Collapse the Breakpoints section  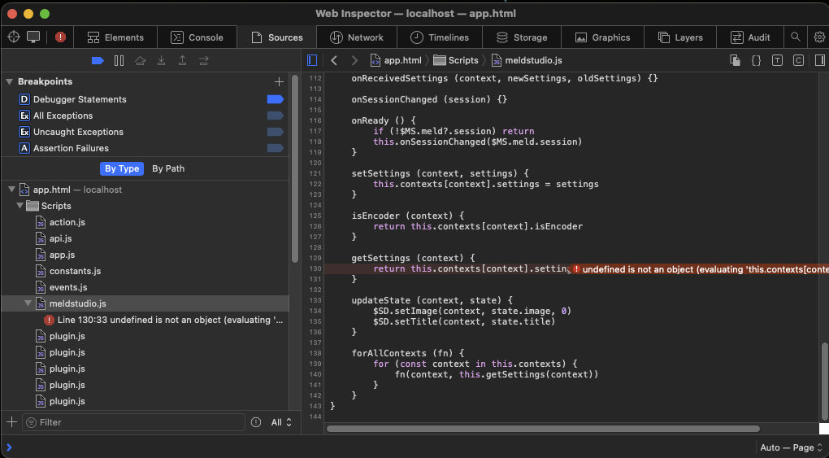point(10,81)
